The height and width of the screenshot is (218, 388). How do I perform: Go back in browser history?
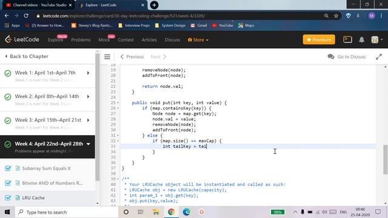tap(7, 16)
